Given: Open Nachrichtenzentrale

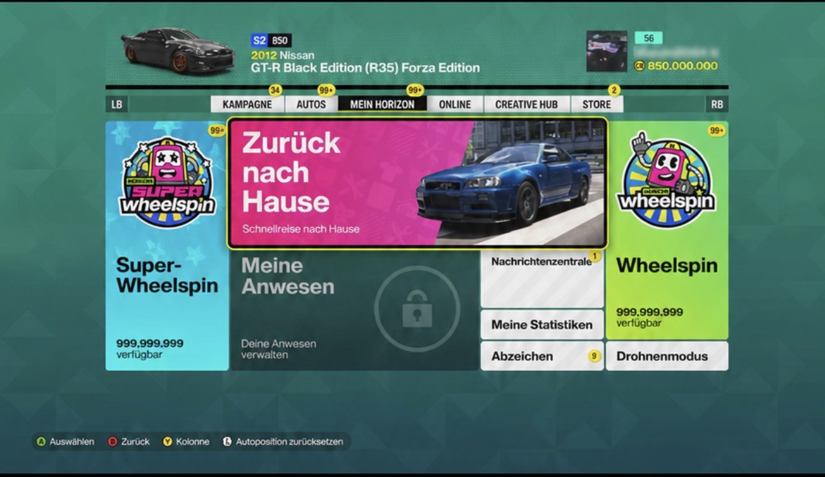Looking at the screenshot, I should coord(542,278).
